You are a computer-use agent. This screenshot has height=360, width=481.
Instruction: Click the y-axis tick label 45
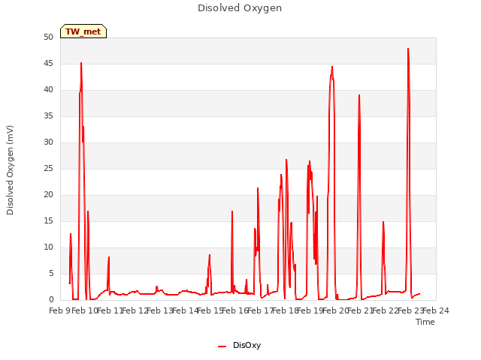48,64
